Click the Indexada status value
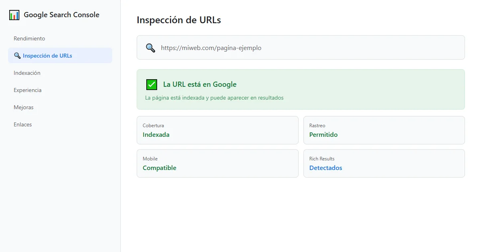 click(x=156, y=135)
